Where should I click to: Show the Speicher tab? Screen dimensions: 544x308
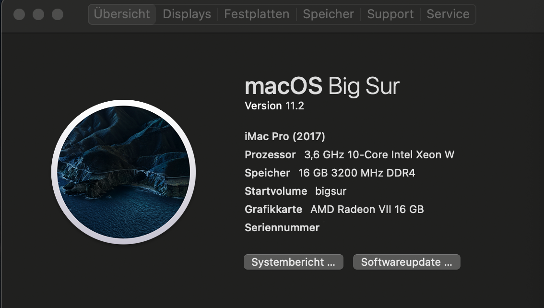[x=328, y=14]
